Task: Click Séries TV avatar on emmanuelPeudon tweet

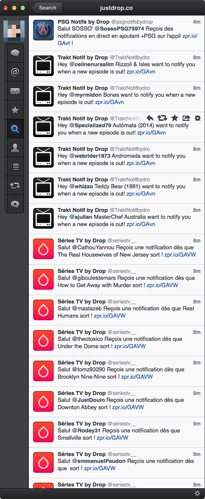Action: click(x=43, y=463)
